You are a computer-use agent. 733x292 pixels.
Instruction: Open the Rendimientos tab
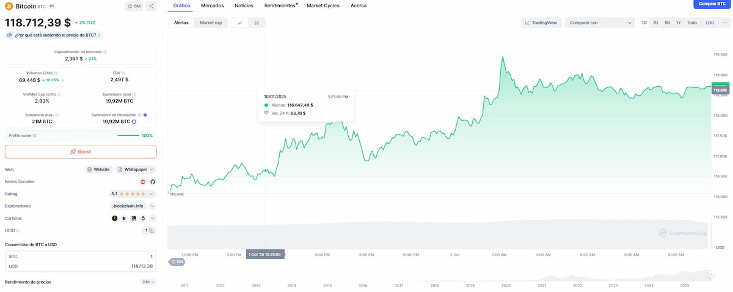click(x=280, y=5)
